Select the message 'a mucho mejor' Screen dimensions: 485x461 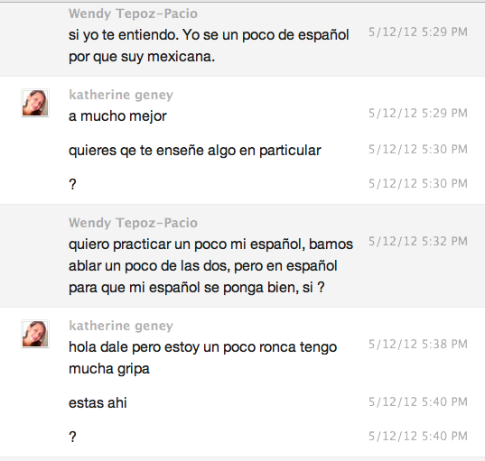[117, 116]
